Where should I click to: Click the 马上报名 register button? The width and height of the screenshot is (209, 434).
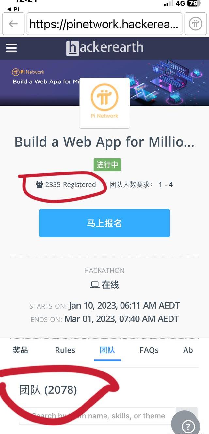(104, 223)
